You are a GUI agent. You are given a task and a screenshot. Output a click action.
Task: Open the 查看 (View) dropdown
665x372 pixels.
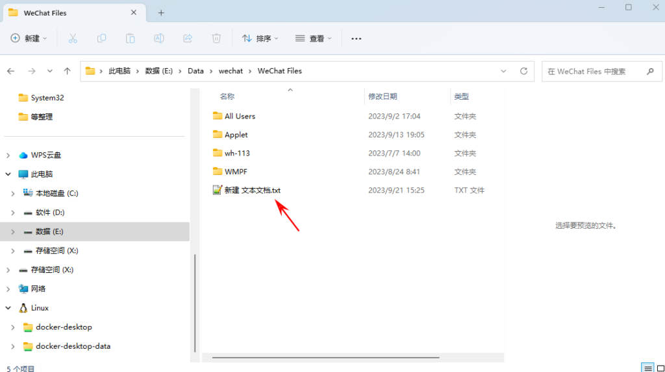tap(313, 38)
